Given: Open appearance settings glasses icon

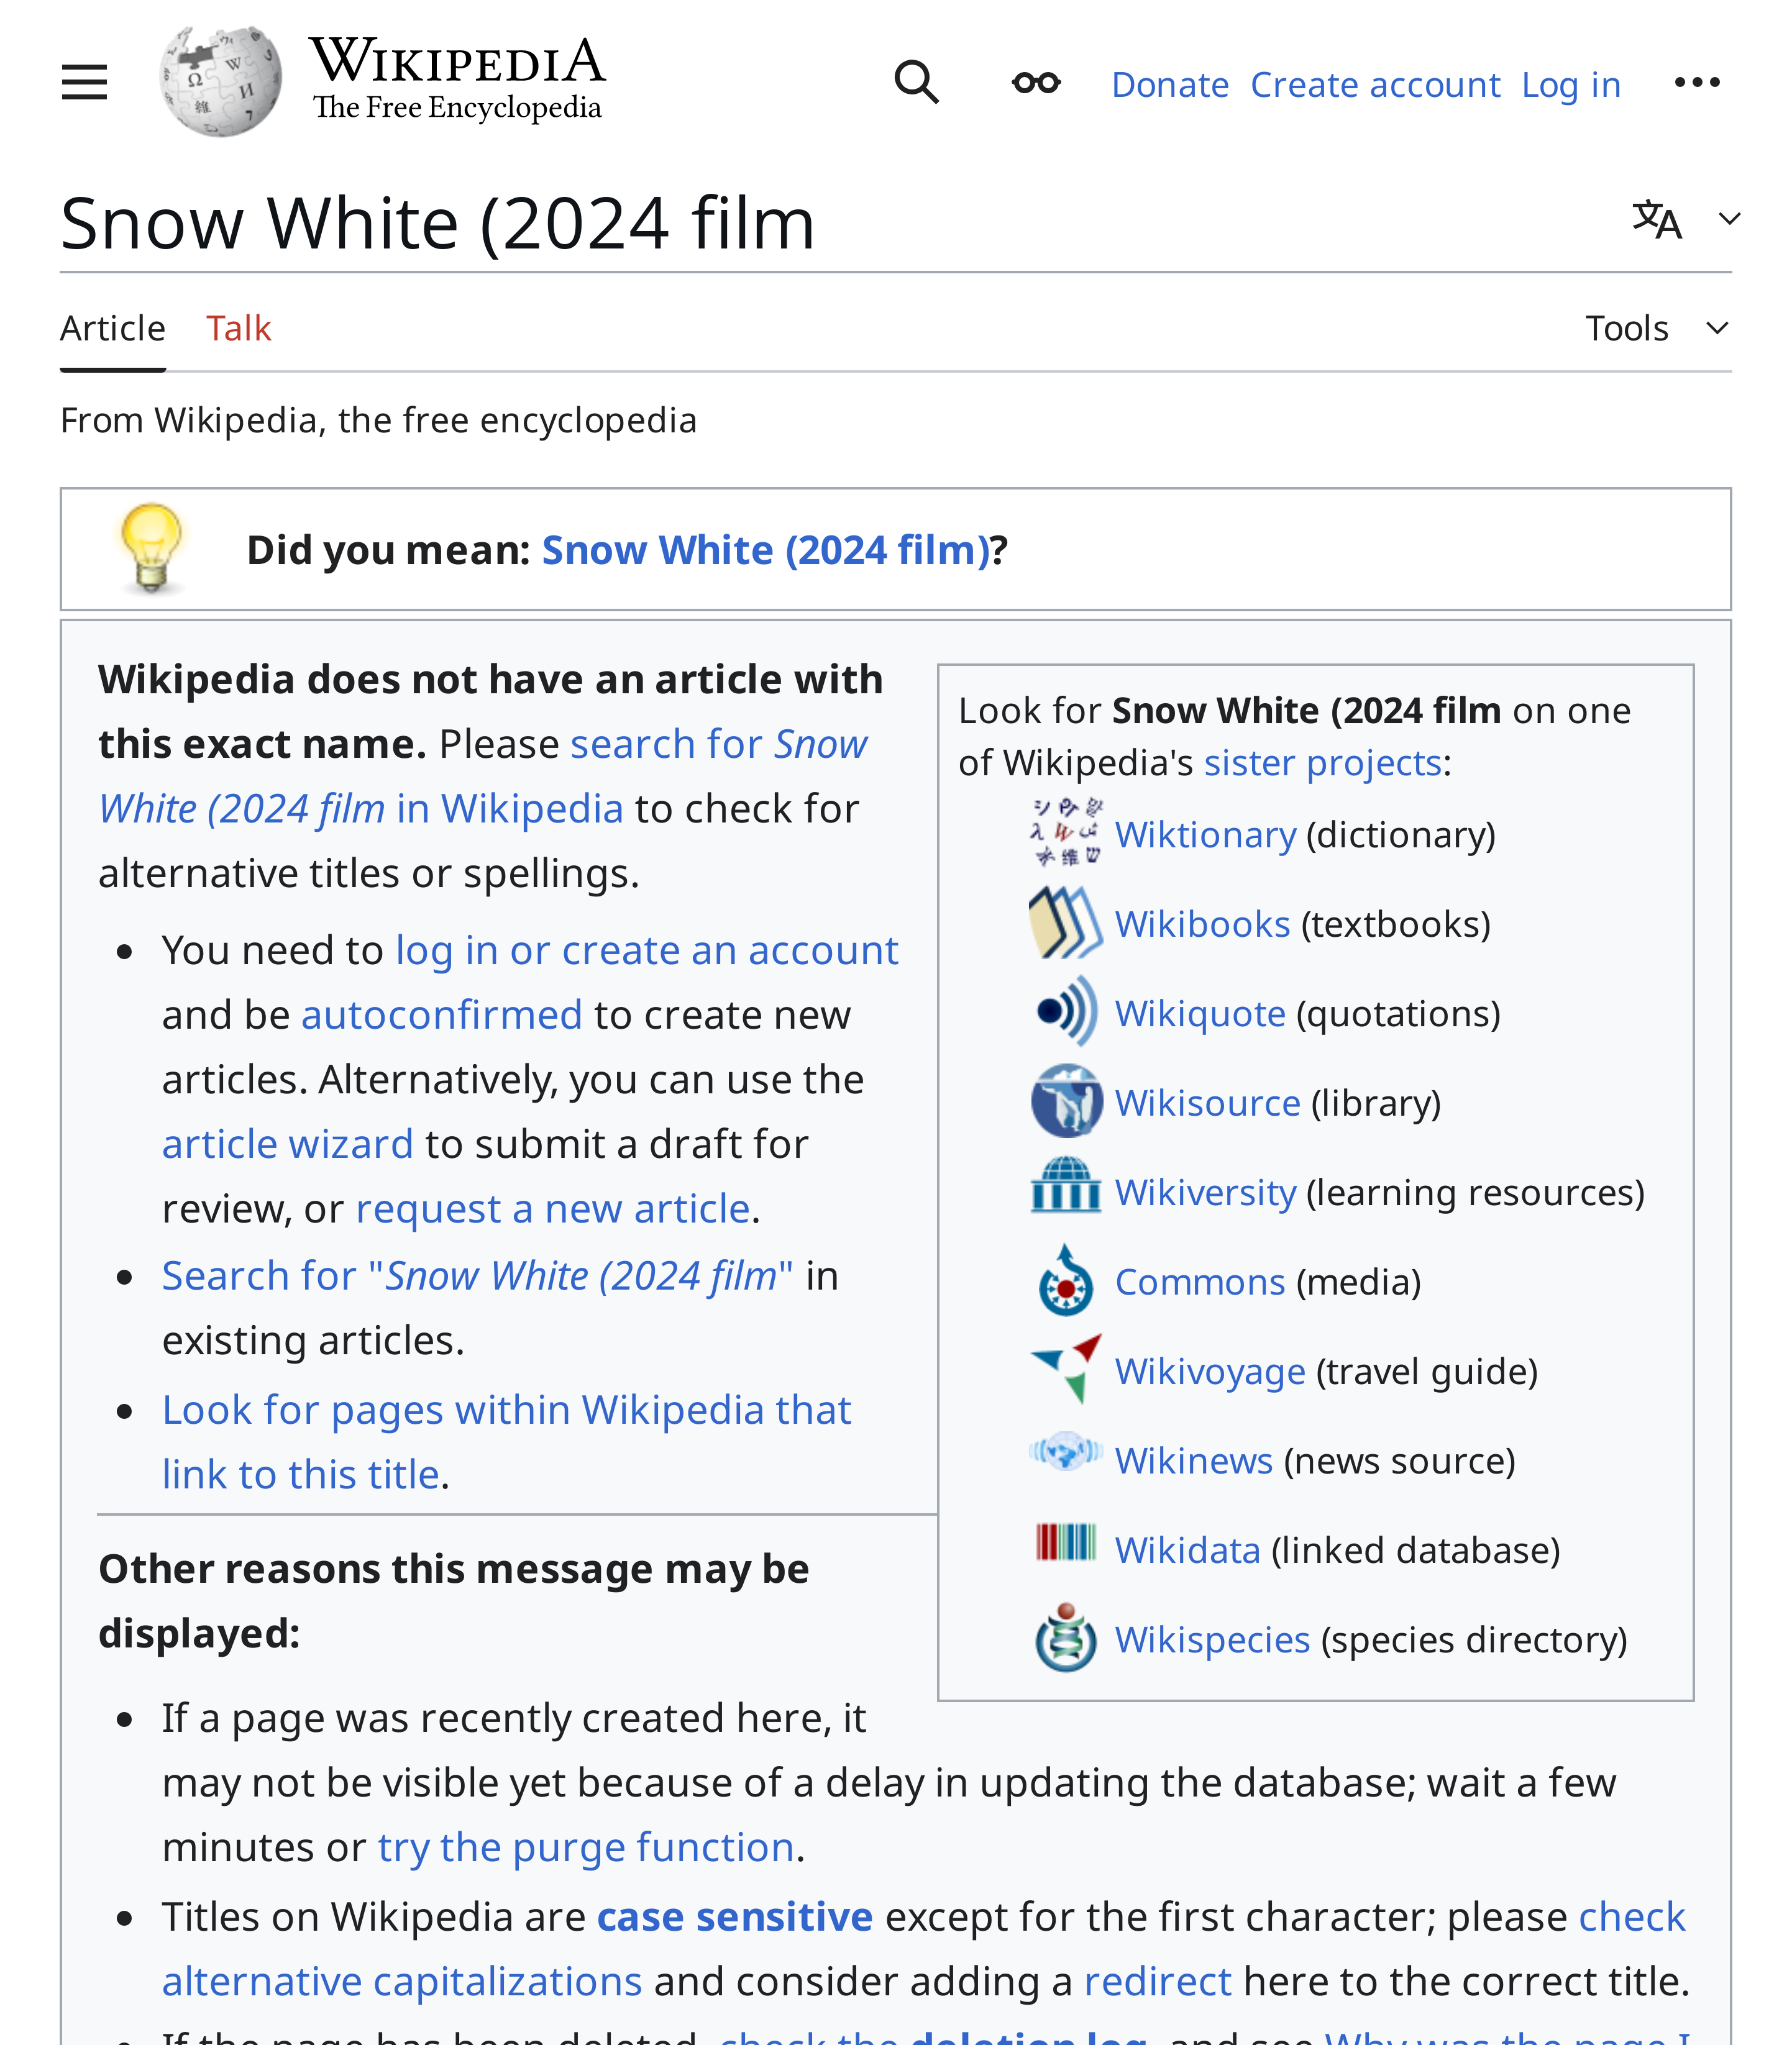Looking at the screenshot, I should point(1035,83).
